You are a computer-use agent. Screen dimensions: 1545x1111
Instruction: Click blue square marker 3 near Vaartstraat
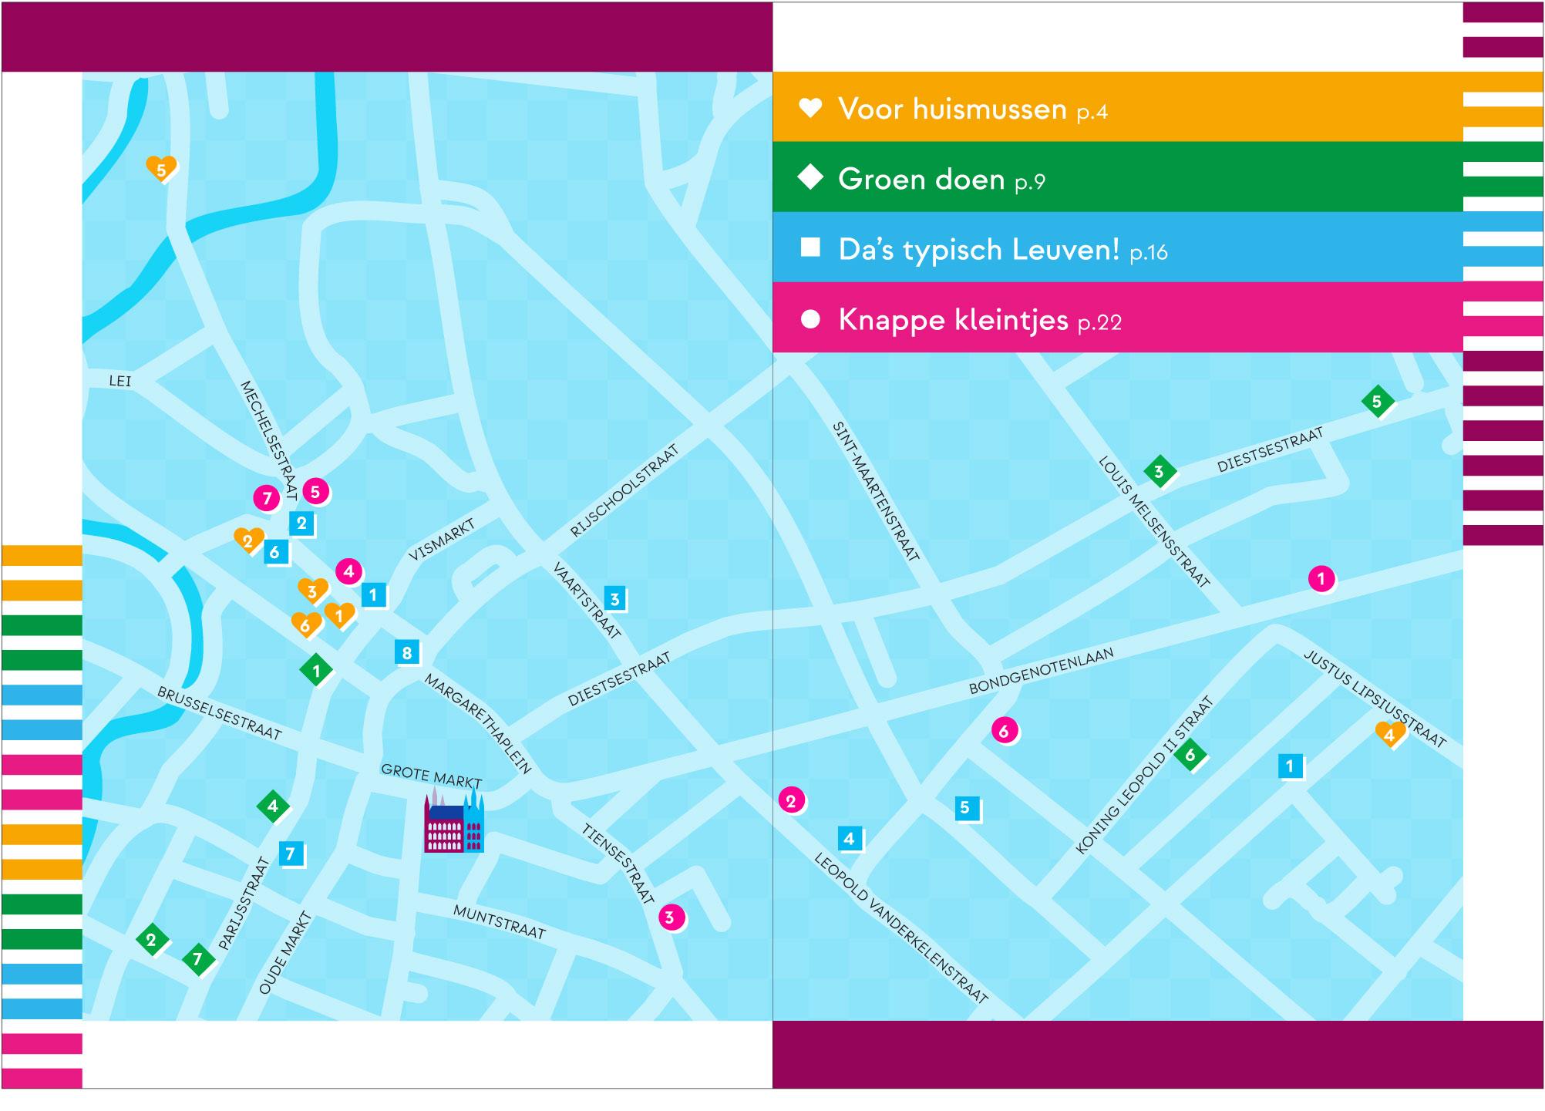614,599
